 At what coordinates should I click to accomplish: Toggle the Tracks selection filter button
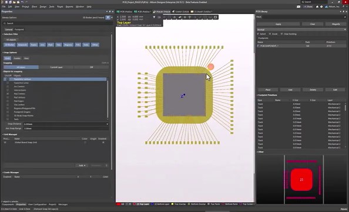coord(34,45)
